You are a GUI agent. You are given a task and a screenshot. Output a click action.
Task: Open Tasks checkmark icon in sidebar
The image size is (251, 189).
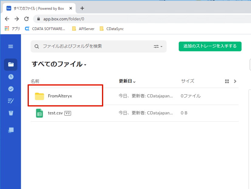11,89
